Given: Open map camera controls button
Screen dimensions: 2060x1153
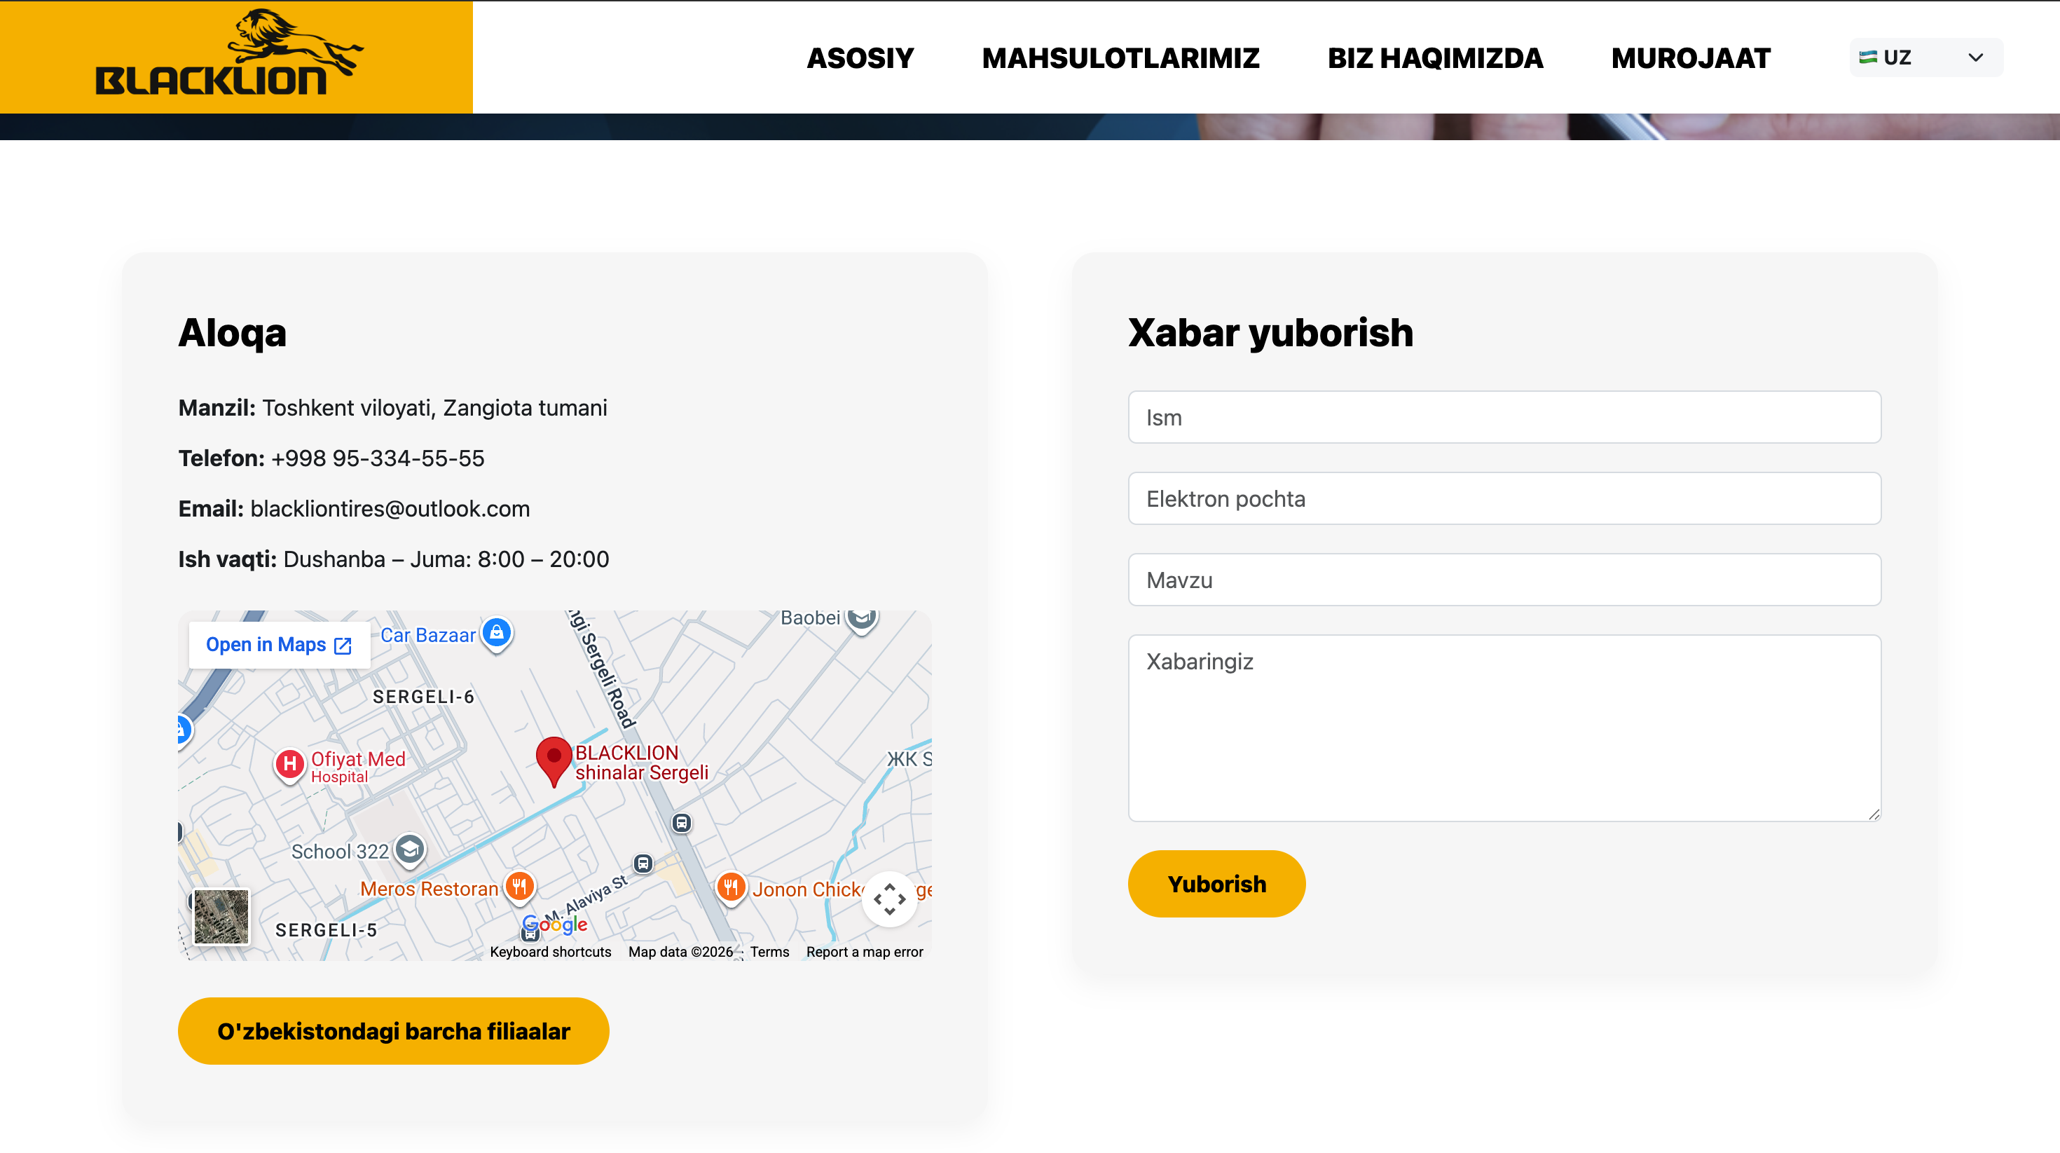Looking at the screenshot, I should (x=889, y=899).
